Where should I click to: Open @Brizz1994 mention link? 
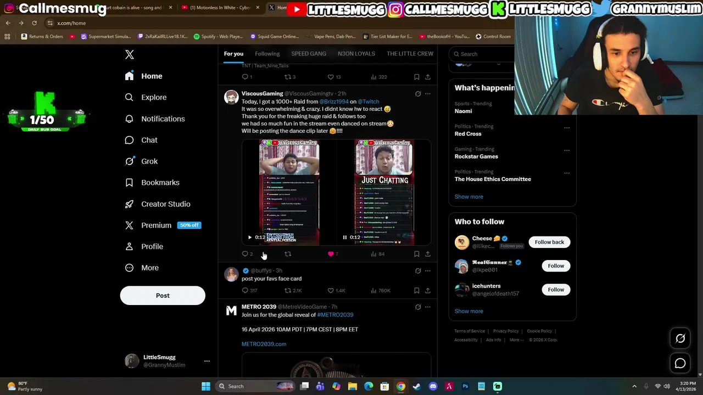click(x=334, y=101)
